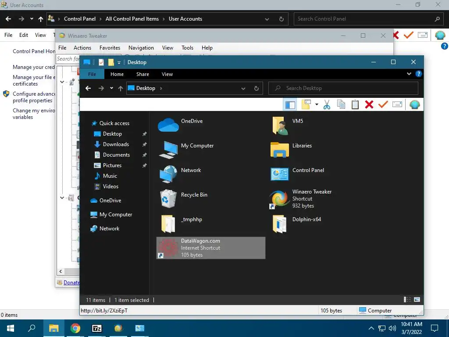Select Pictures in navigation pane

(x=112, y=165)
